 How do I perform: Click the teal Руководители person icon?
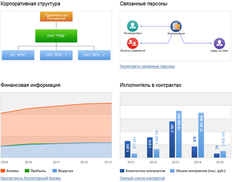(x=132, y=26)
